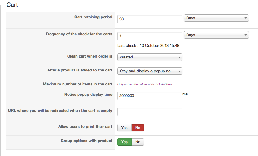Click the 'Clean cart when order is' label
The width and height of the screenshot is (258, 156).
pyautogui.click(x=89, y=56)
